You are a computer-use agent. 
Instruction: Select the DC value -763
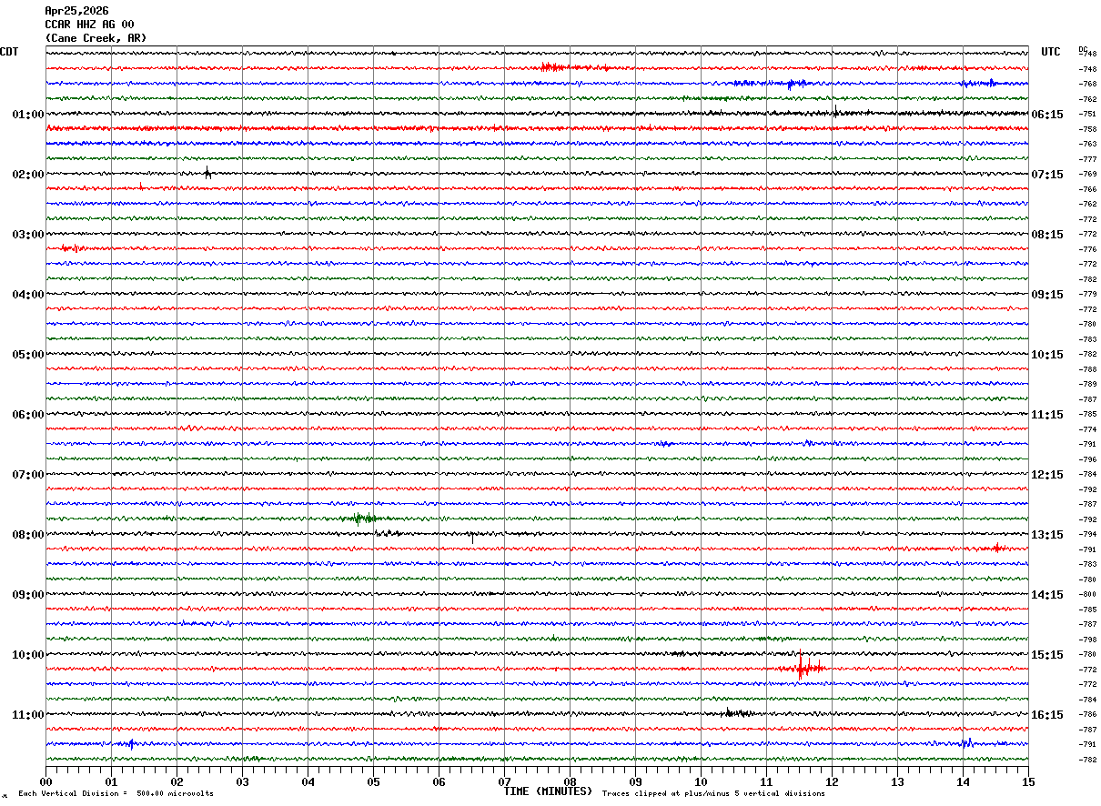click(x=1087, y=145)
